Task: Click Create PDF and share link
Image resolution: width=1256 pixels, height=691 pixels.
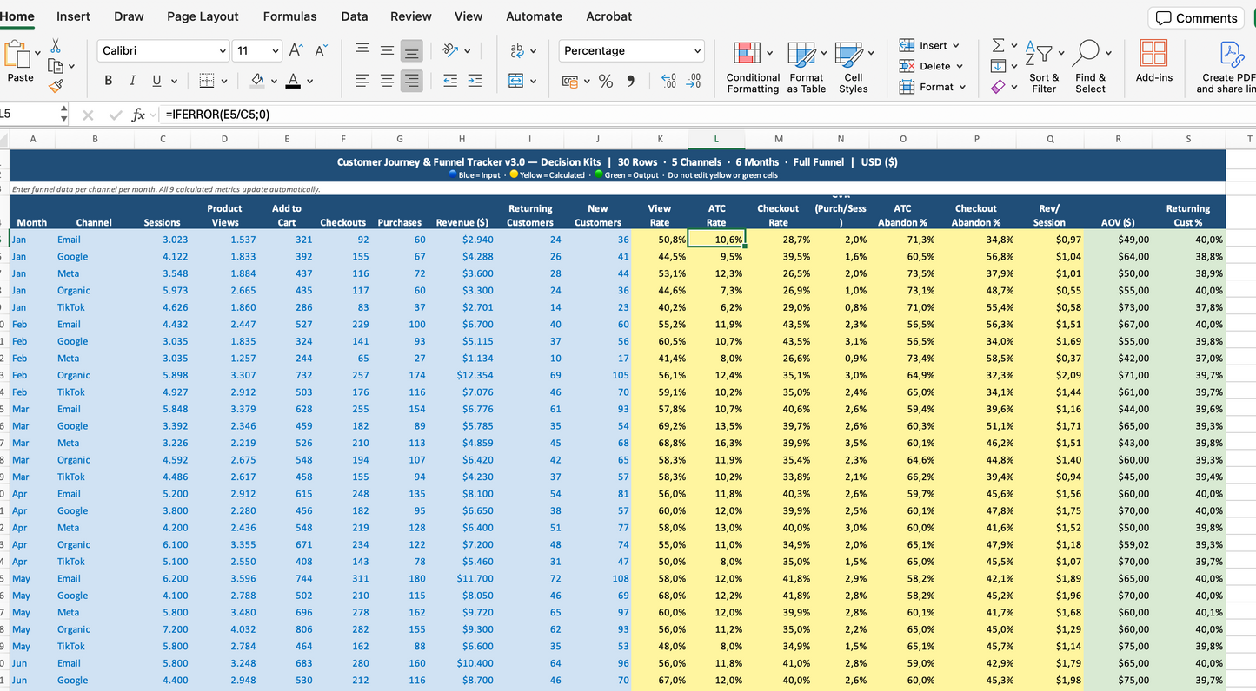Action: point(1226,68)
